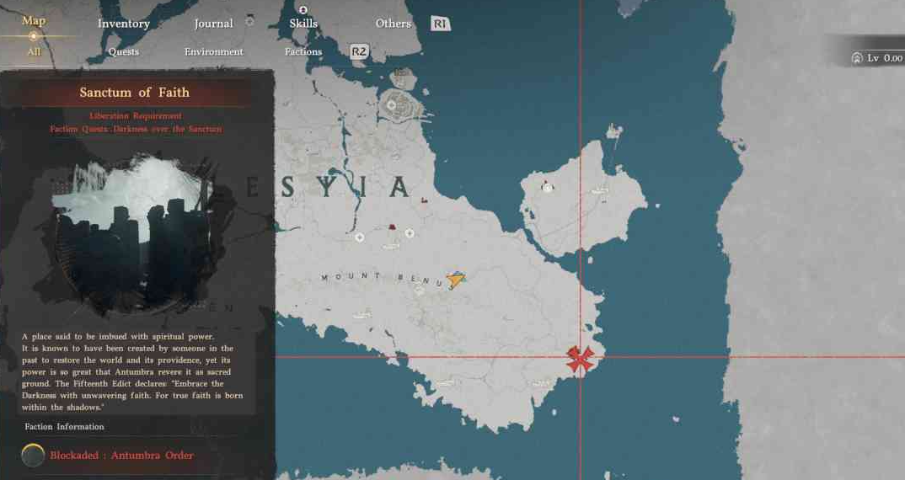Click the selection dot under Map tab
The width and height of the screenshot is (905, 480).
[x=34, y=36]
